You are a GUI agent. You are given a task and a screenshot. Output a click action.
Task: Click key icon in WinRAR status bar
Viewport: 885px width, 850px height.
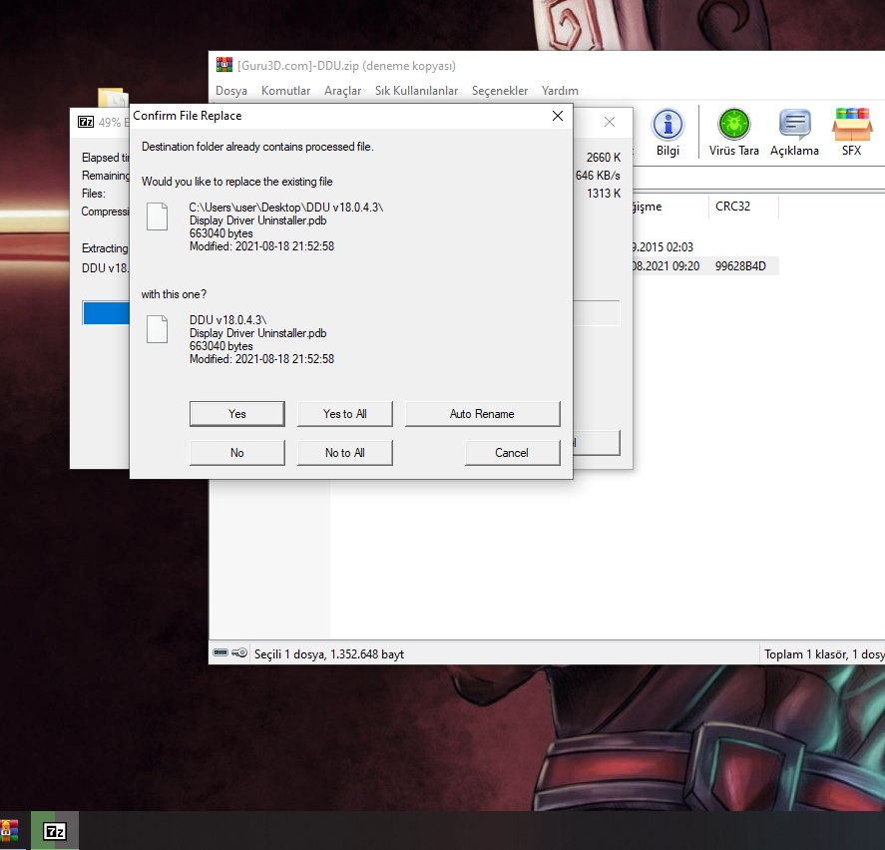[239, 653]
